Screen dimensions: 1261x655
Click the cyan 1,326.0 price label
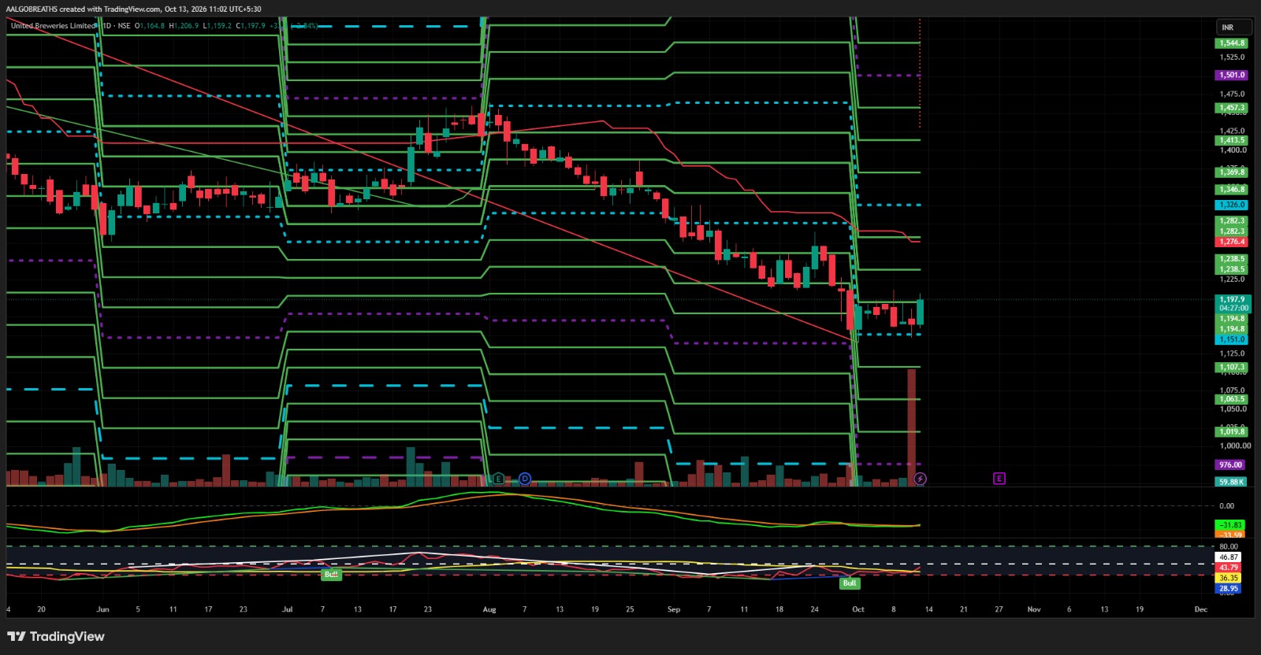(1232, 205)
